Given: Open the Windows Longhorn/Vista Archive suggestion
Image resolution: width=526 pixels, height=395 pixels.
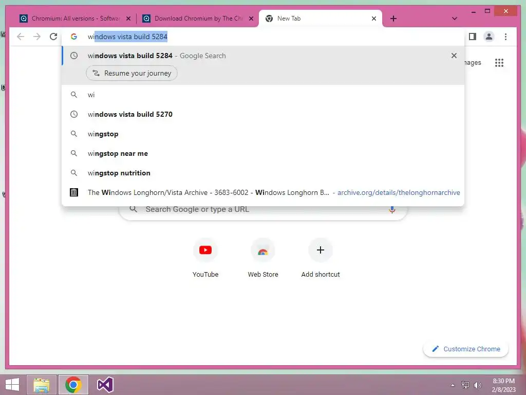Looking at the screenshot, I should click(264, 192).
